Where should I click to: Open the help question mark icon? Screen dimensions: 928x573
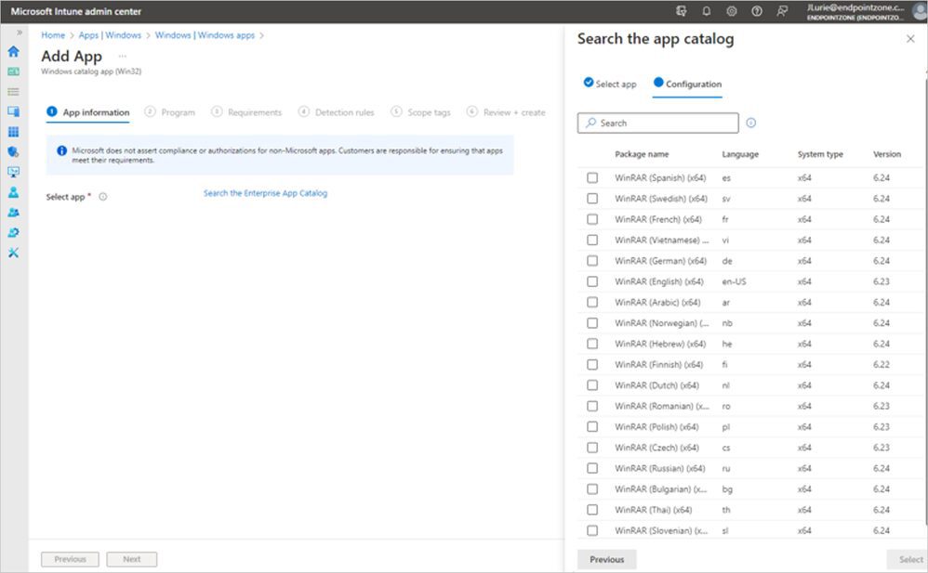(757, 11)
